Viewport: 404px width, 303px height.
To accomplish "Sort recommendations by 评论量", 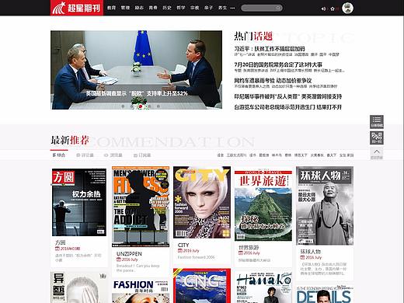I will coord(85,155).
